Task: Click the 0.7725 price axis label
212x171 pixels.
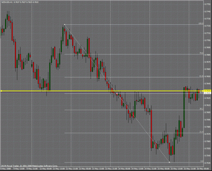Action: pyautogui.click(x=207, y=26)
